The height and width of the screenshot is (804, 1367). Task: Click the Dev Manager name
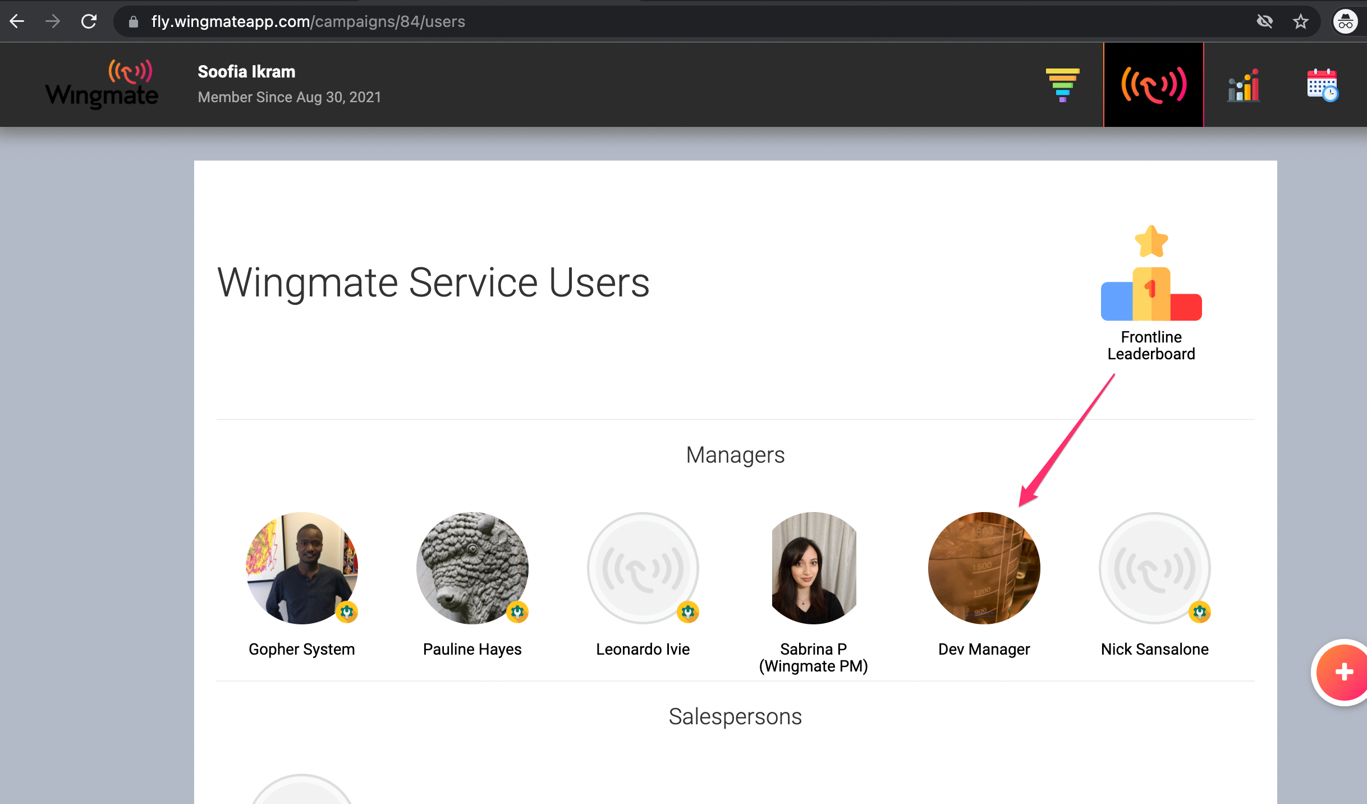[x=984, y=649]
